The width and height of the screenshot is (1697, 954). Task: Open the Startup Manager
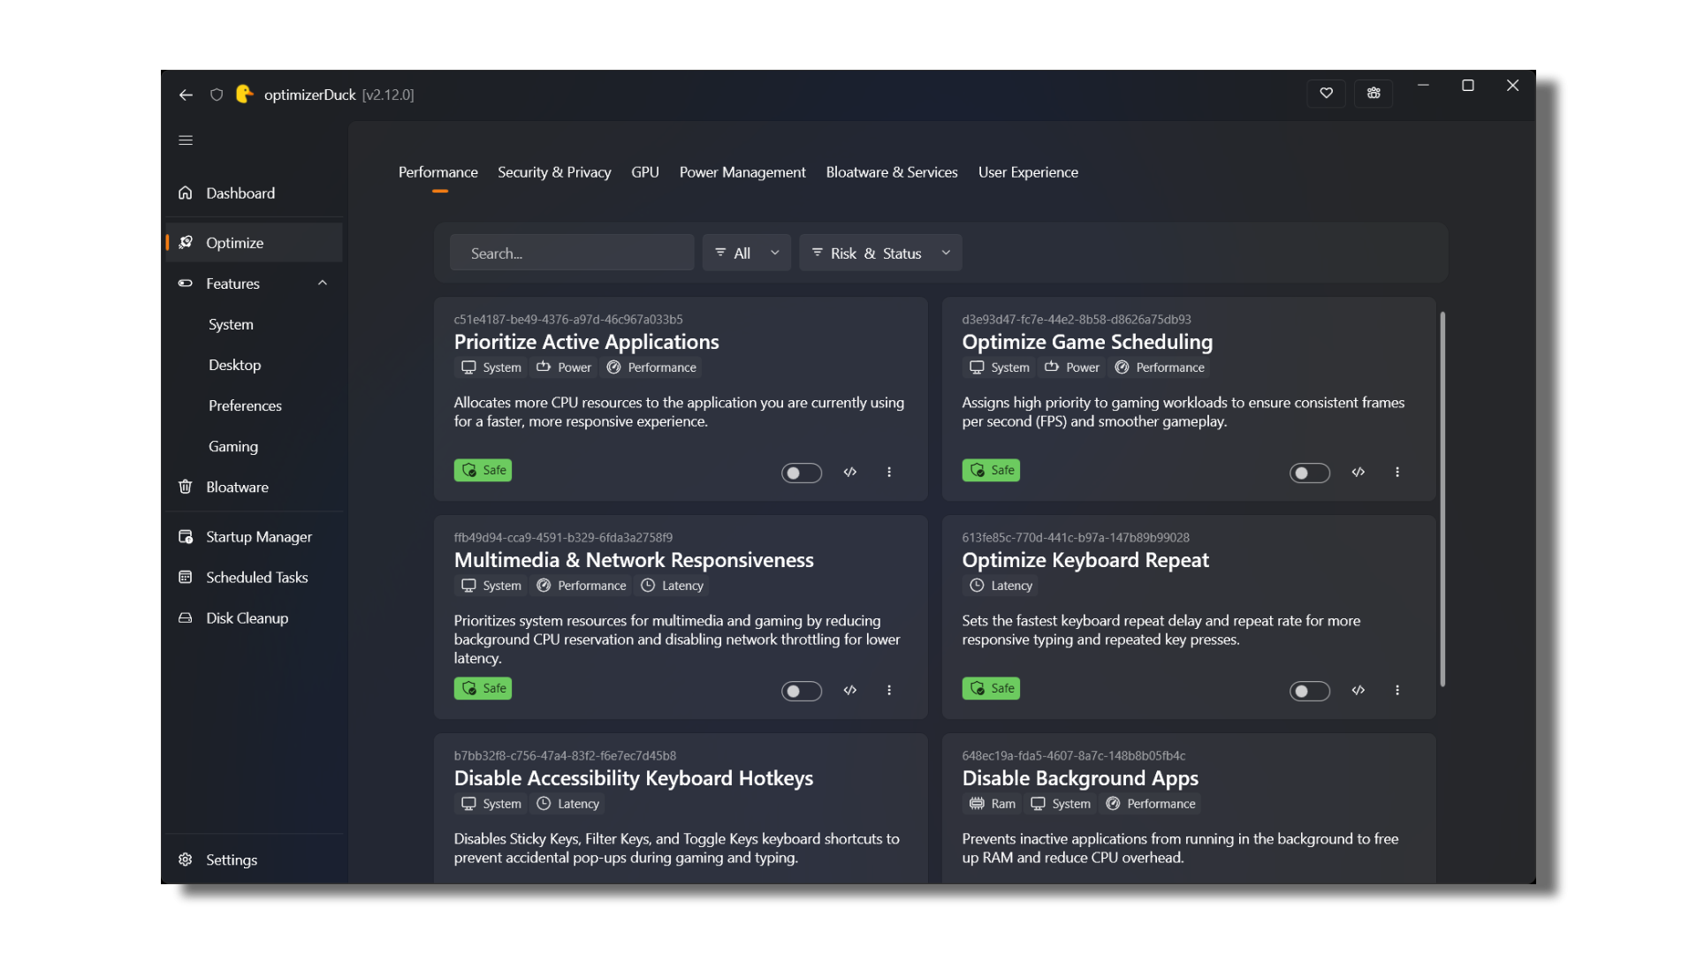(255, 536)
